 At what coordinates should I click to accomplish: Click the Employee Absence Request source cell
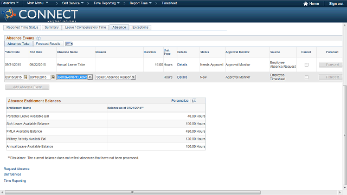coord(283,64)
